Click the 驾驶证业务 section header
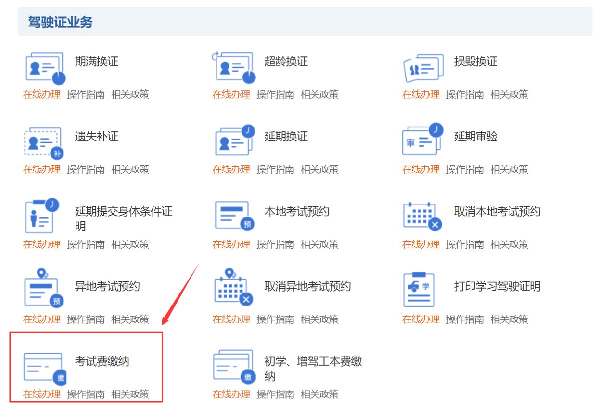Image resolution: width=599 pixels, height=408 pixels. pos(60,22)
